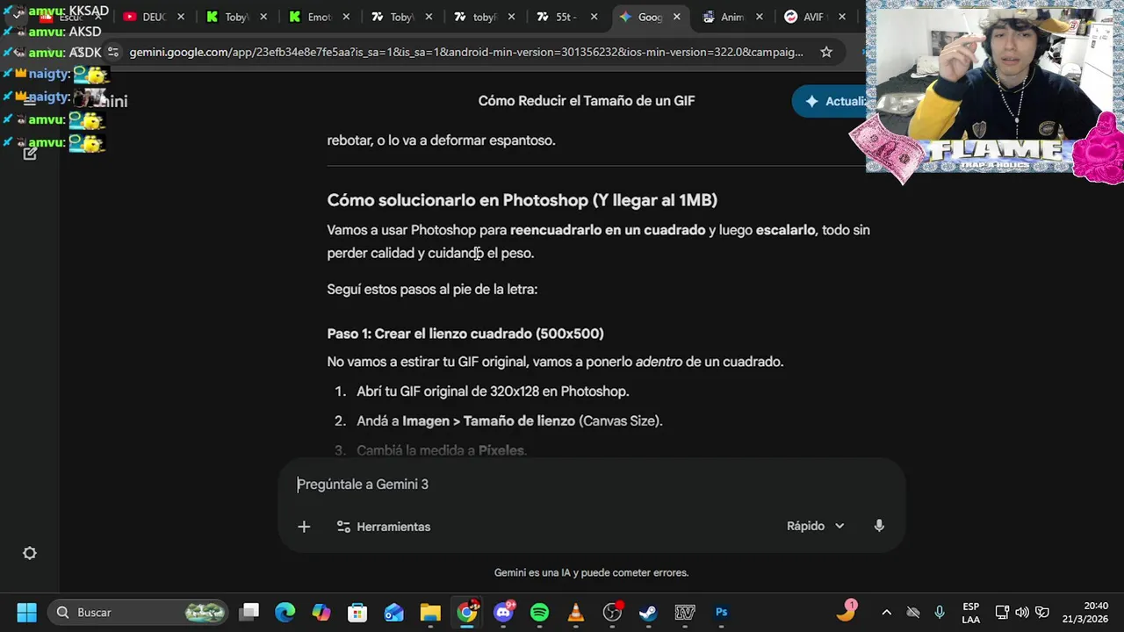1124x632 pixels.
Task: Switch to the tobyF browser tab
Action: point(485,17)
